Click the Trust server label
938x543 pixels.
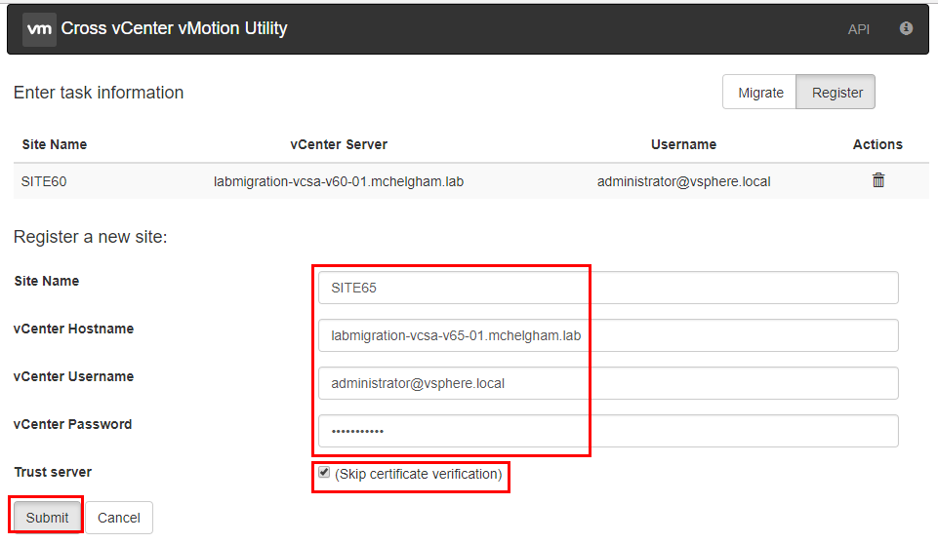coord(53,472)
